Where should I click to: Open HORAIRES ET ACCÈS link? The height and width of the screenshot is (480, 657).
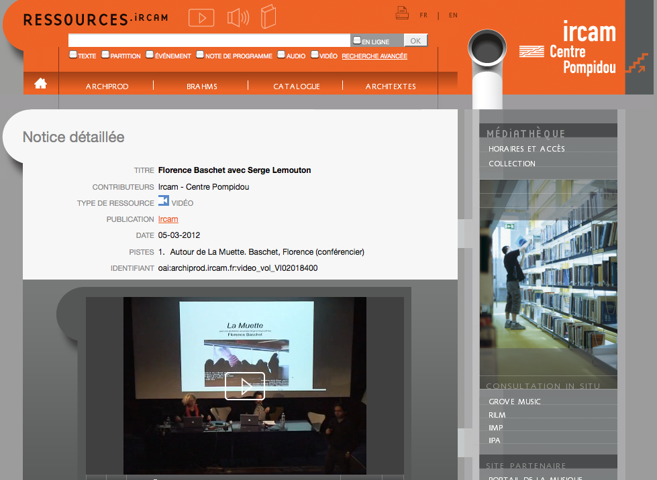pyautogui.click(x=527, y=149)
